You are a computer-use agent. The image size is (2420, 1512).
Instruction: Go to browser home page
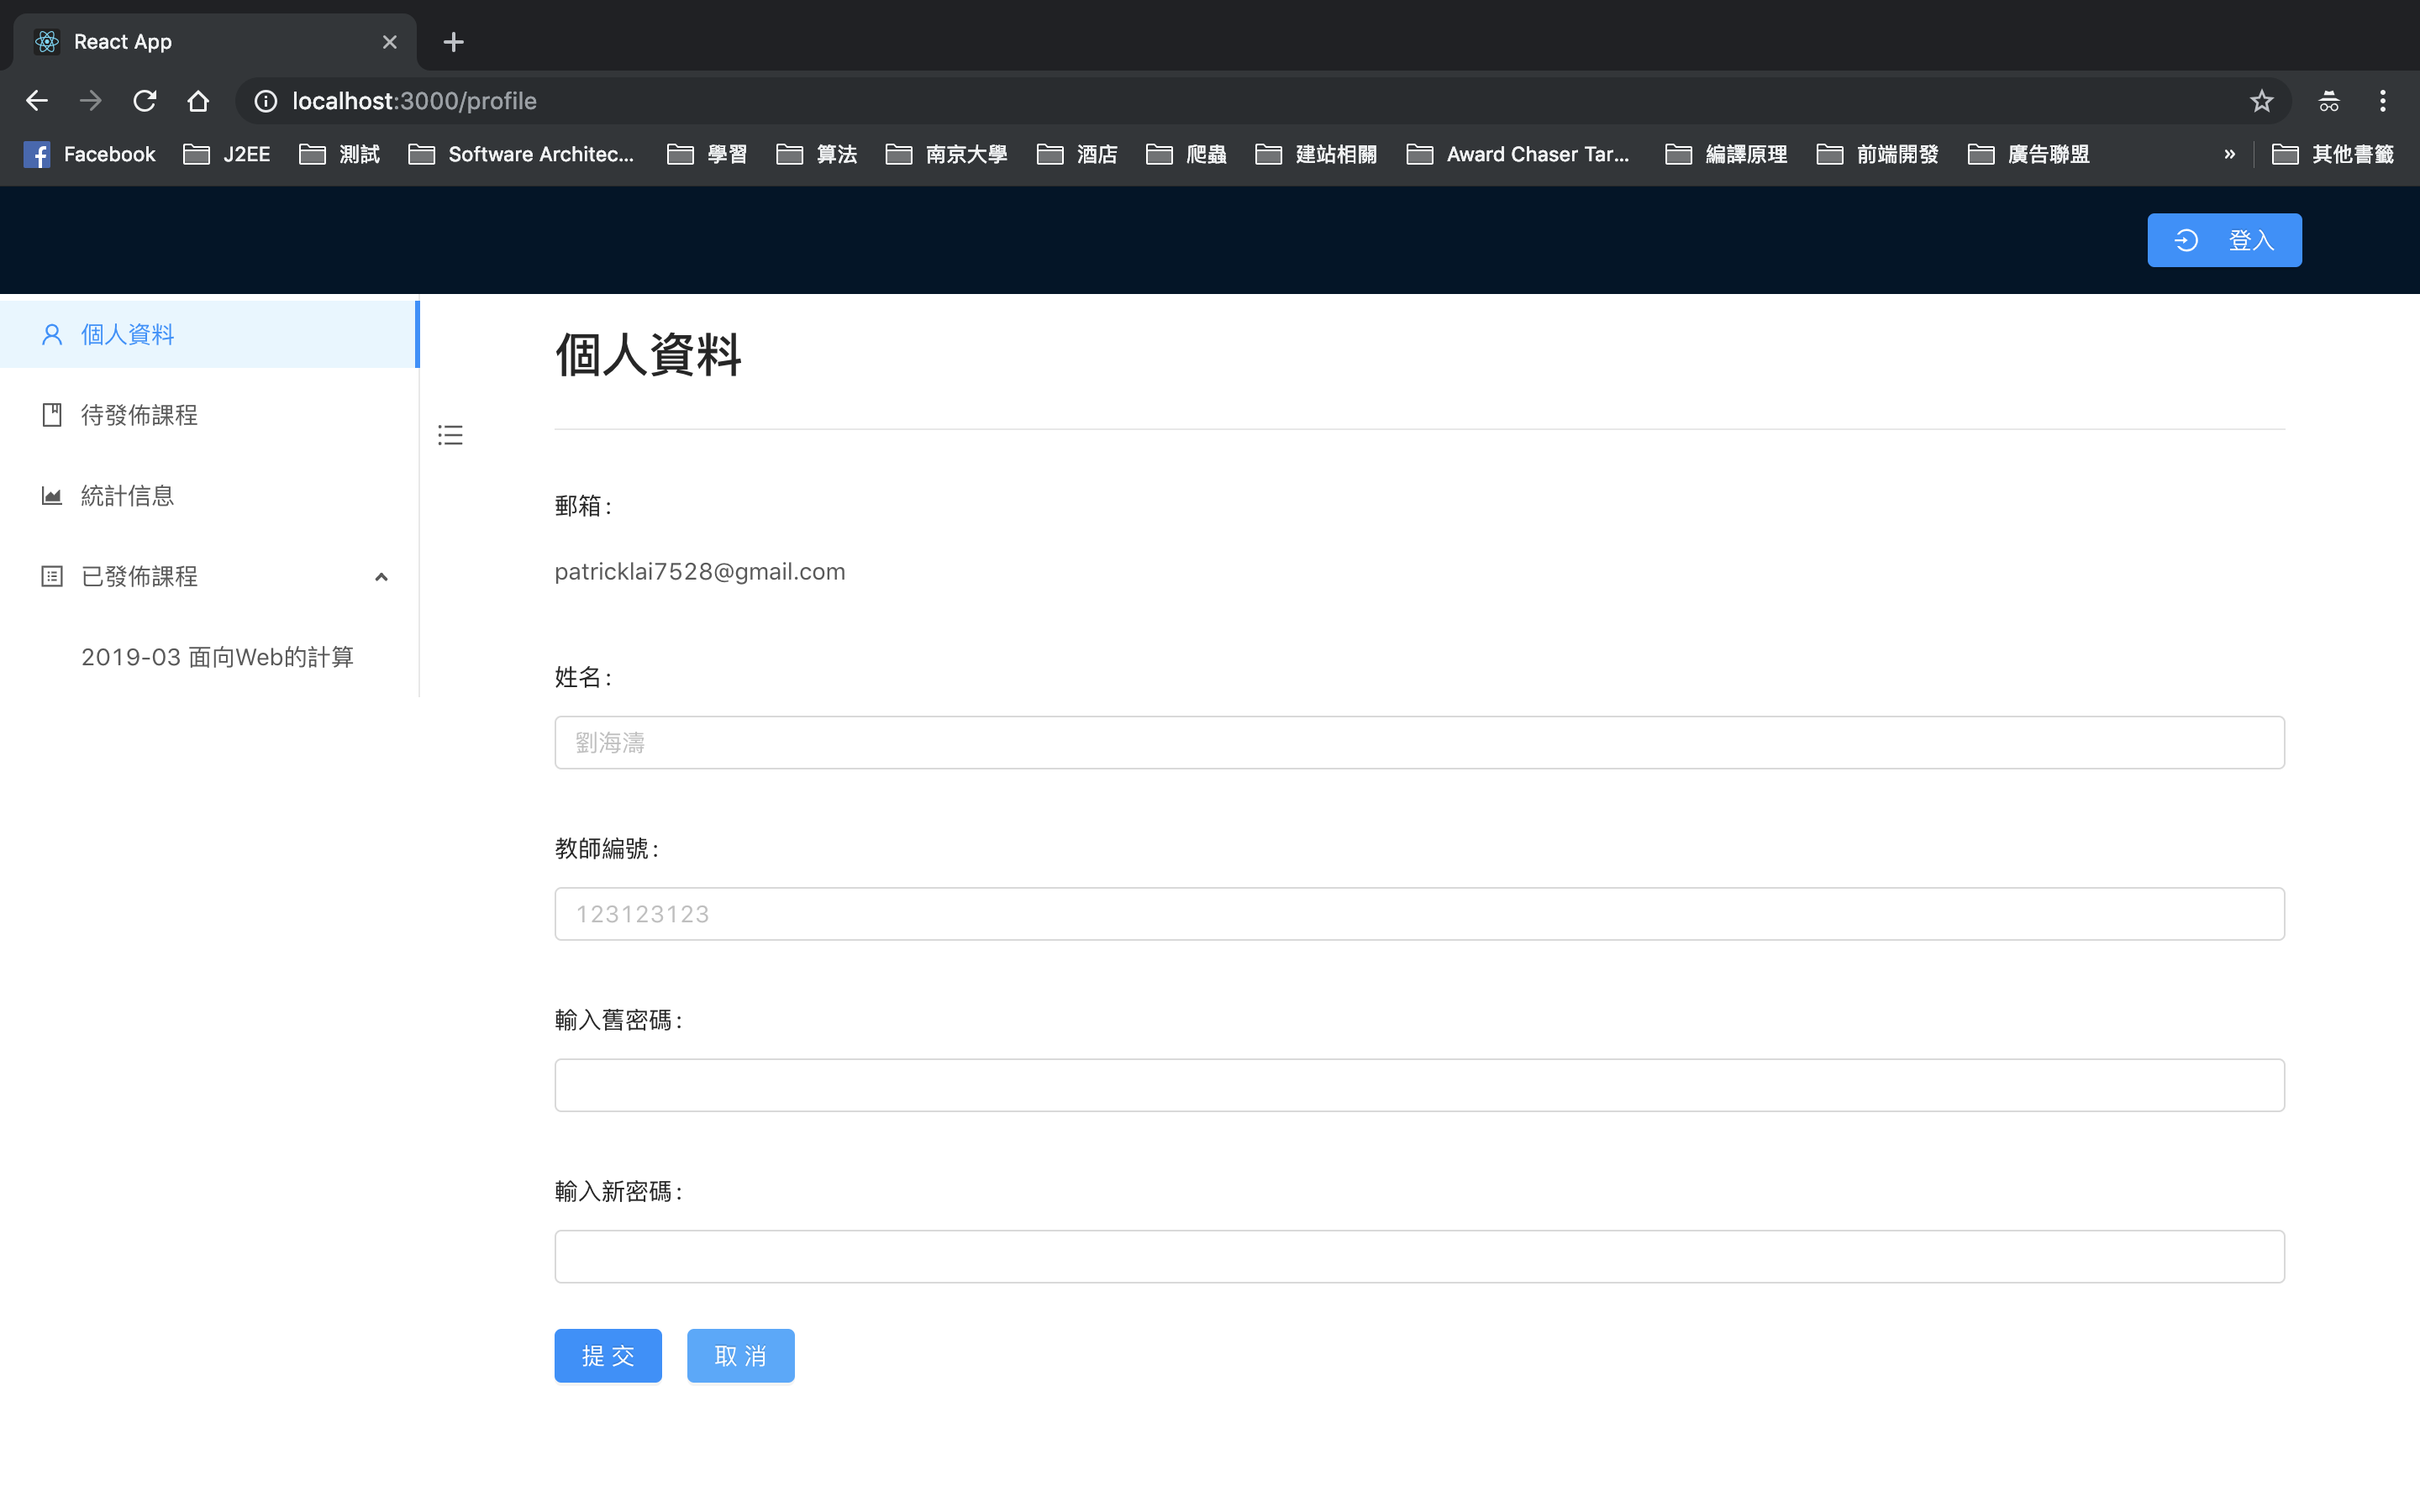(x=198, y=101)
